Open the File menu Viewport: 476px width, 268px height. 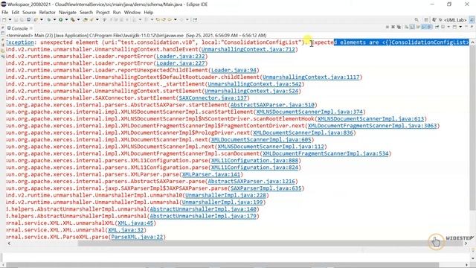pos(5,13)
